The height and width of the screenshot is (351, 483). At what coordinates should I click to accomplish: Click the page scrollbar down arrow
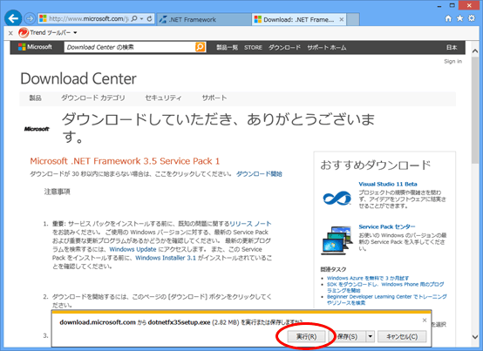(x=475, y=337)
